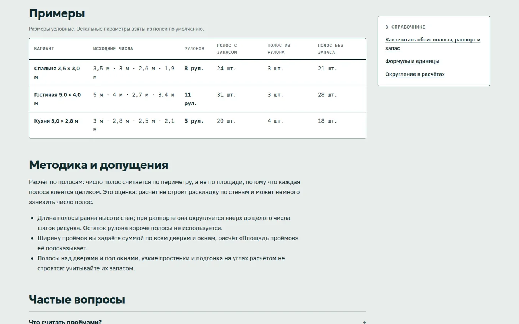Viewport: 519px width, 324px height.
Task: Click the "31 шт." cell in Гостиная row
Action: tap(226, 95)
